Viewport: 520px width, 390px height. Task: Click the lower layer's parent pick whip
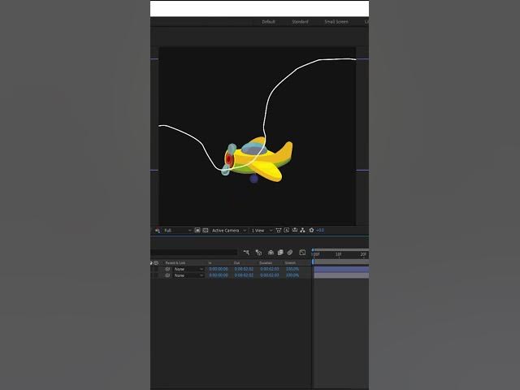coord(167,275)
